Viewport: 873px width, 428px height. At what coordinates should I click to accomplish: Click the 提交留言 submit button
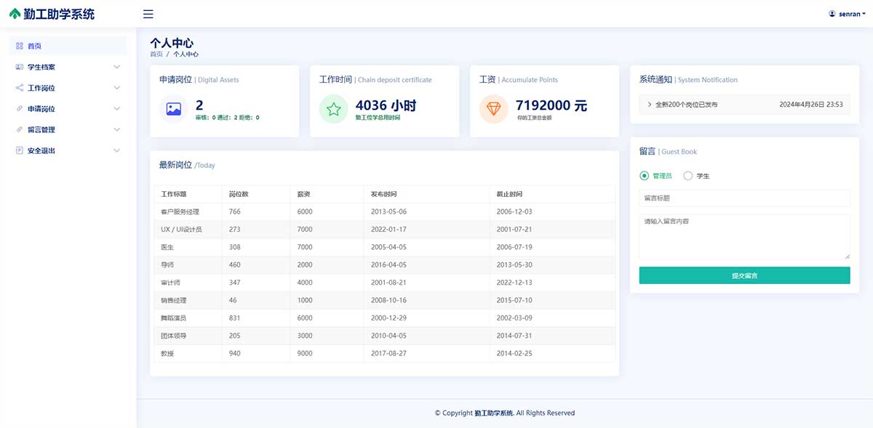pos(744,275)
